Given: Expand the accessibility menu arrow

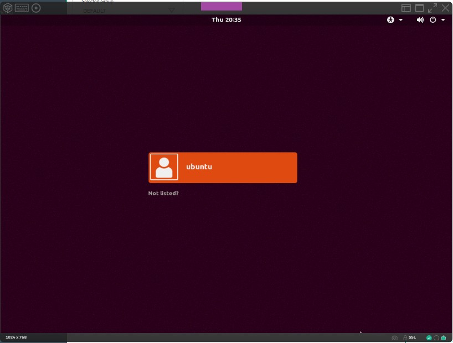Looking at the screenshot, I should click(401, 20).
